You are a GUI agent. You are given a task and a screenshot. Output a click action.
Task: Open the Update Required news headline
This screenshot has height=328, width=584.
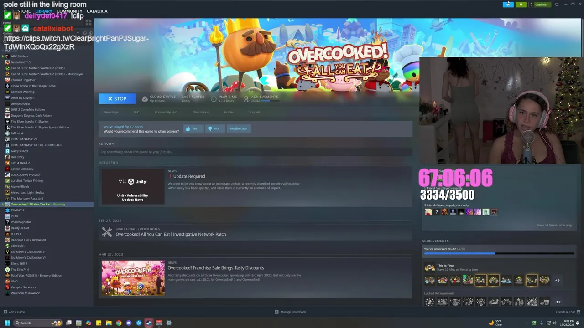pyautogui.click(x=189, y=176)
